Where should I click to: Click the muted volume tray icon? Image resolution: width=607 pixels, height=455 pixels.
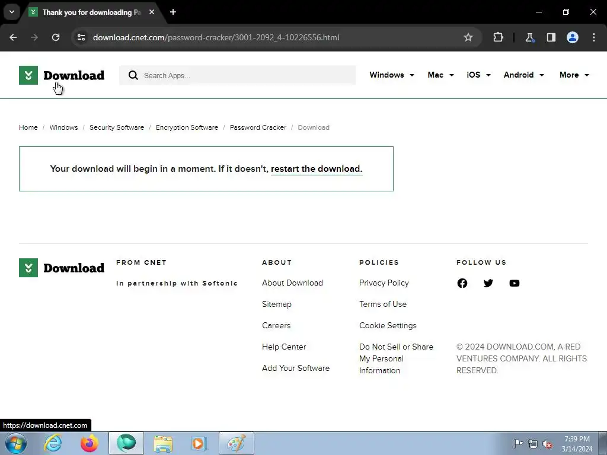[x=547, y=444]
